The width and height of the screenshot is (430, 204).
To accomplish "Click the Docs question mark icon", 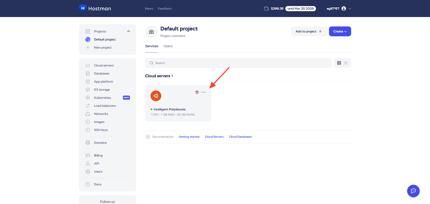I will [x=88, y=184].
